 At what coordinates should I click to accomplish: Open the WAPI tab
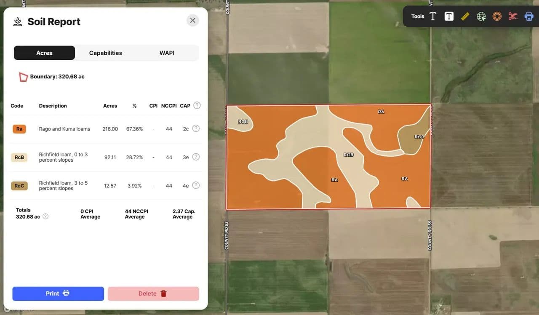(167, 53)
